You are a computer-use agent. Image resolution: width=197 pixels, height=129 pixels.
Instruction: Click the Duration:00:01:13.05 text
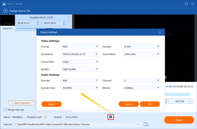(x=41, y=17)
